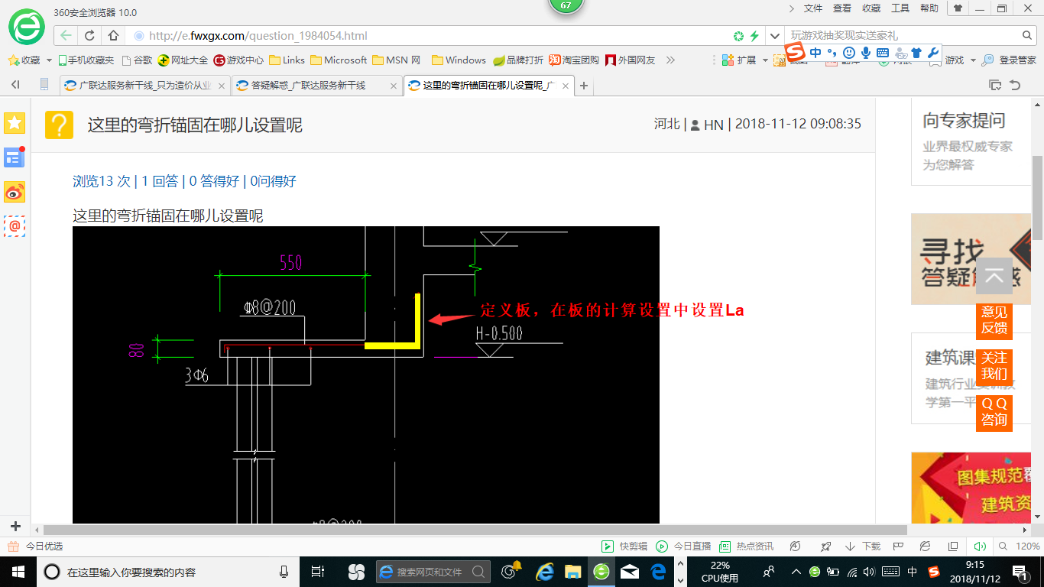Open the 网址大全 bookmark
The height and width of the screenshot is (587, 1044).
click(183, 60)
